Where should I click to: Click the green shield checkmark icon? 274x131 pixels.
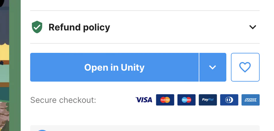tap(37, 27)
